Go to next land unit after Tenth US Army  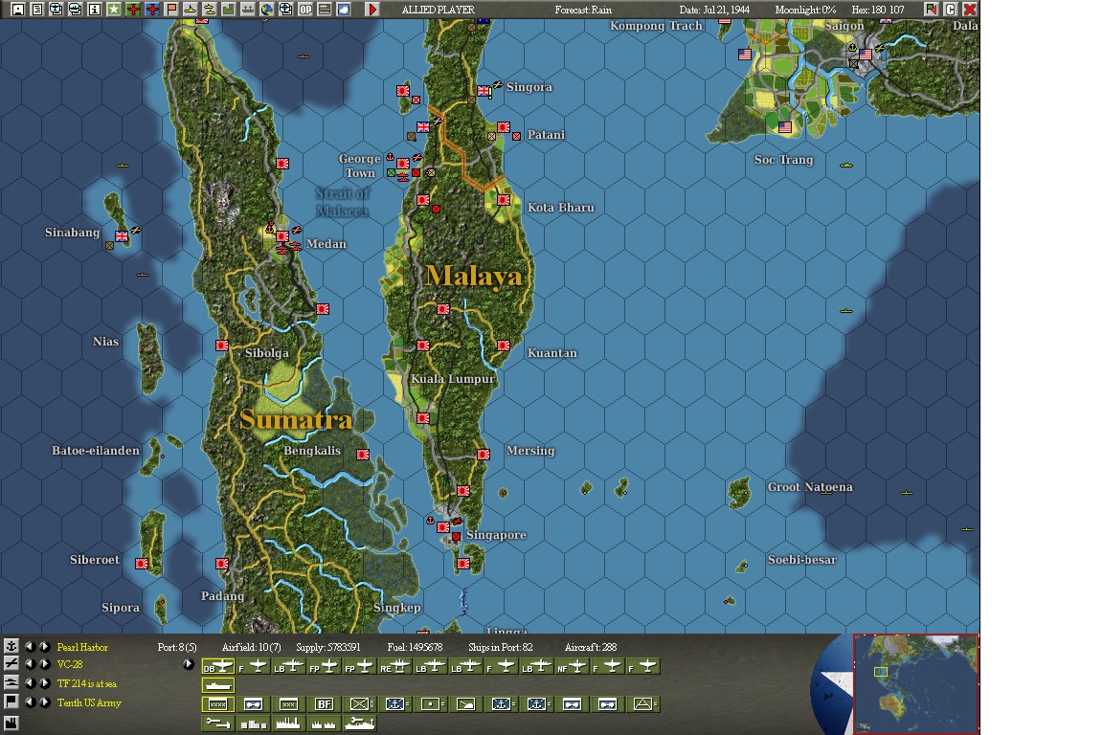[44, 702]
